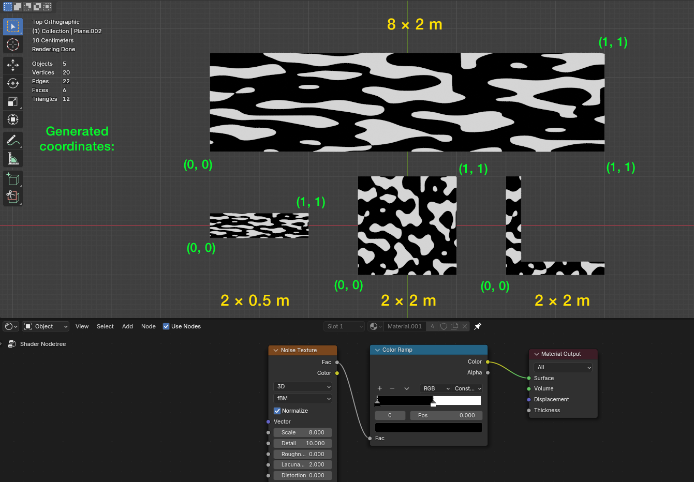Set selection mode to Intersect
The image size is (694, 482).
pos(47,7)
